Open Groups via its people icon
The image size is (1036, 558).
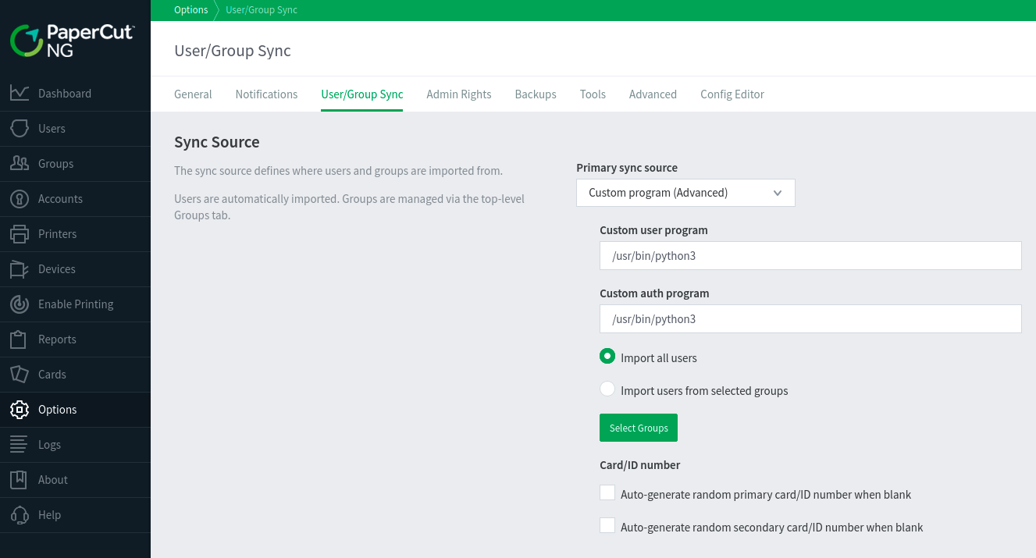coord(20,164)
